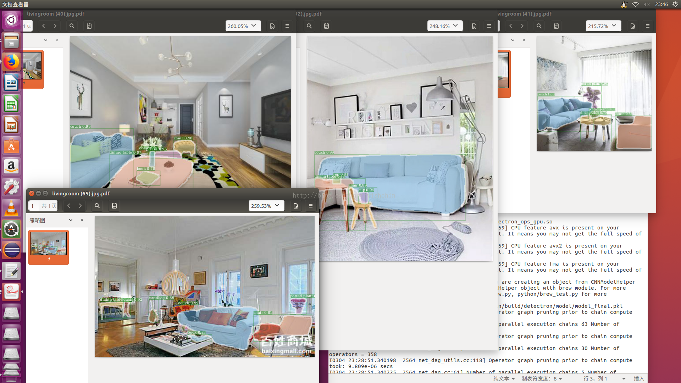
Task: Click annotate icon in the 248.16% zoom window
Action: [x=327, y=26]
